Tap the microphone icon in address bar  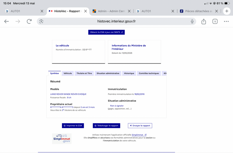192,21
